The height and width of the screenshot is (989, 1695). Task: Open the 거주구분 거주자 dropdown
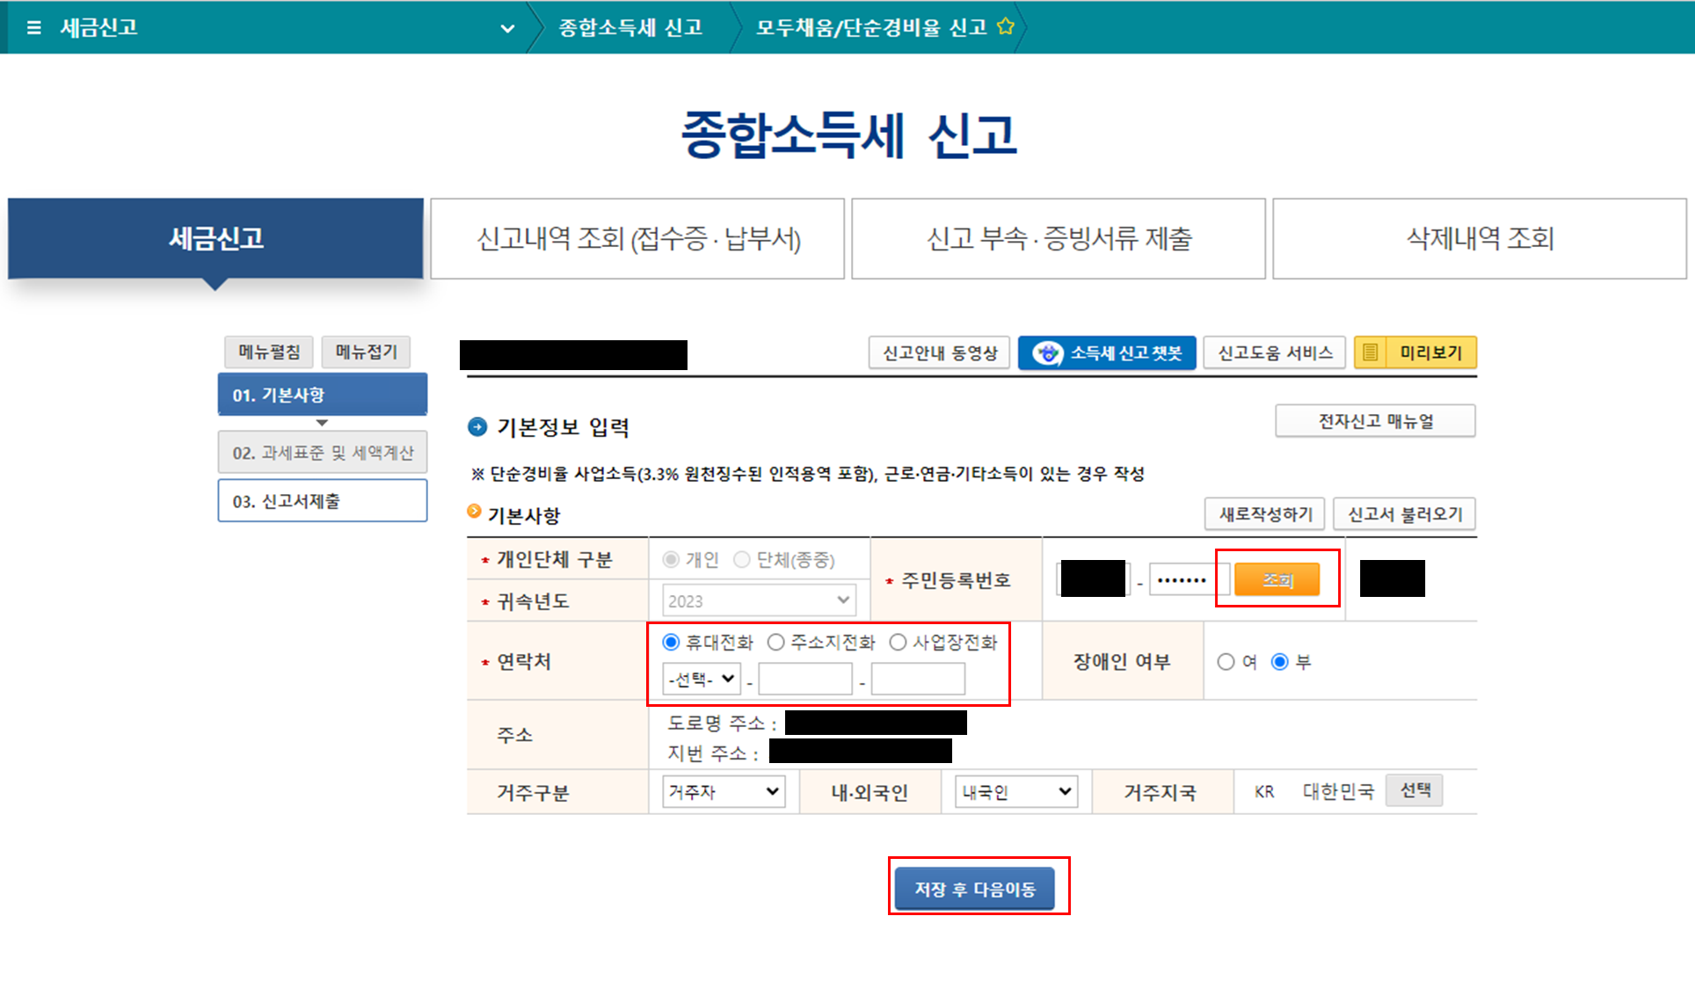click(x=723, y=792)
